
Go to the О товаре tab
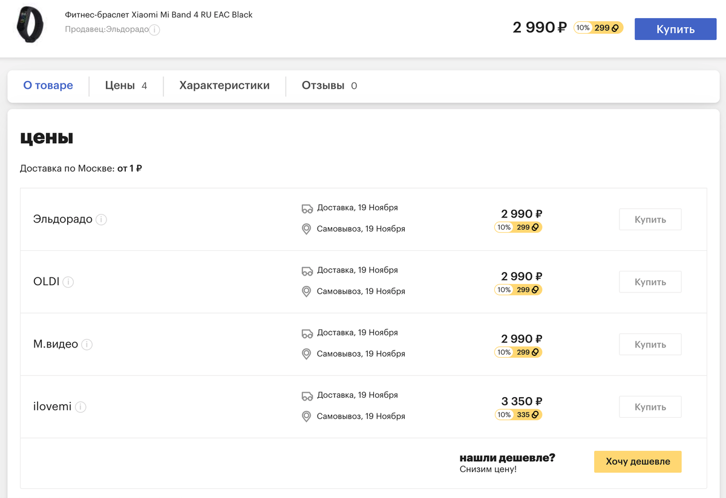pos(48,86)
